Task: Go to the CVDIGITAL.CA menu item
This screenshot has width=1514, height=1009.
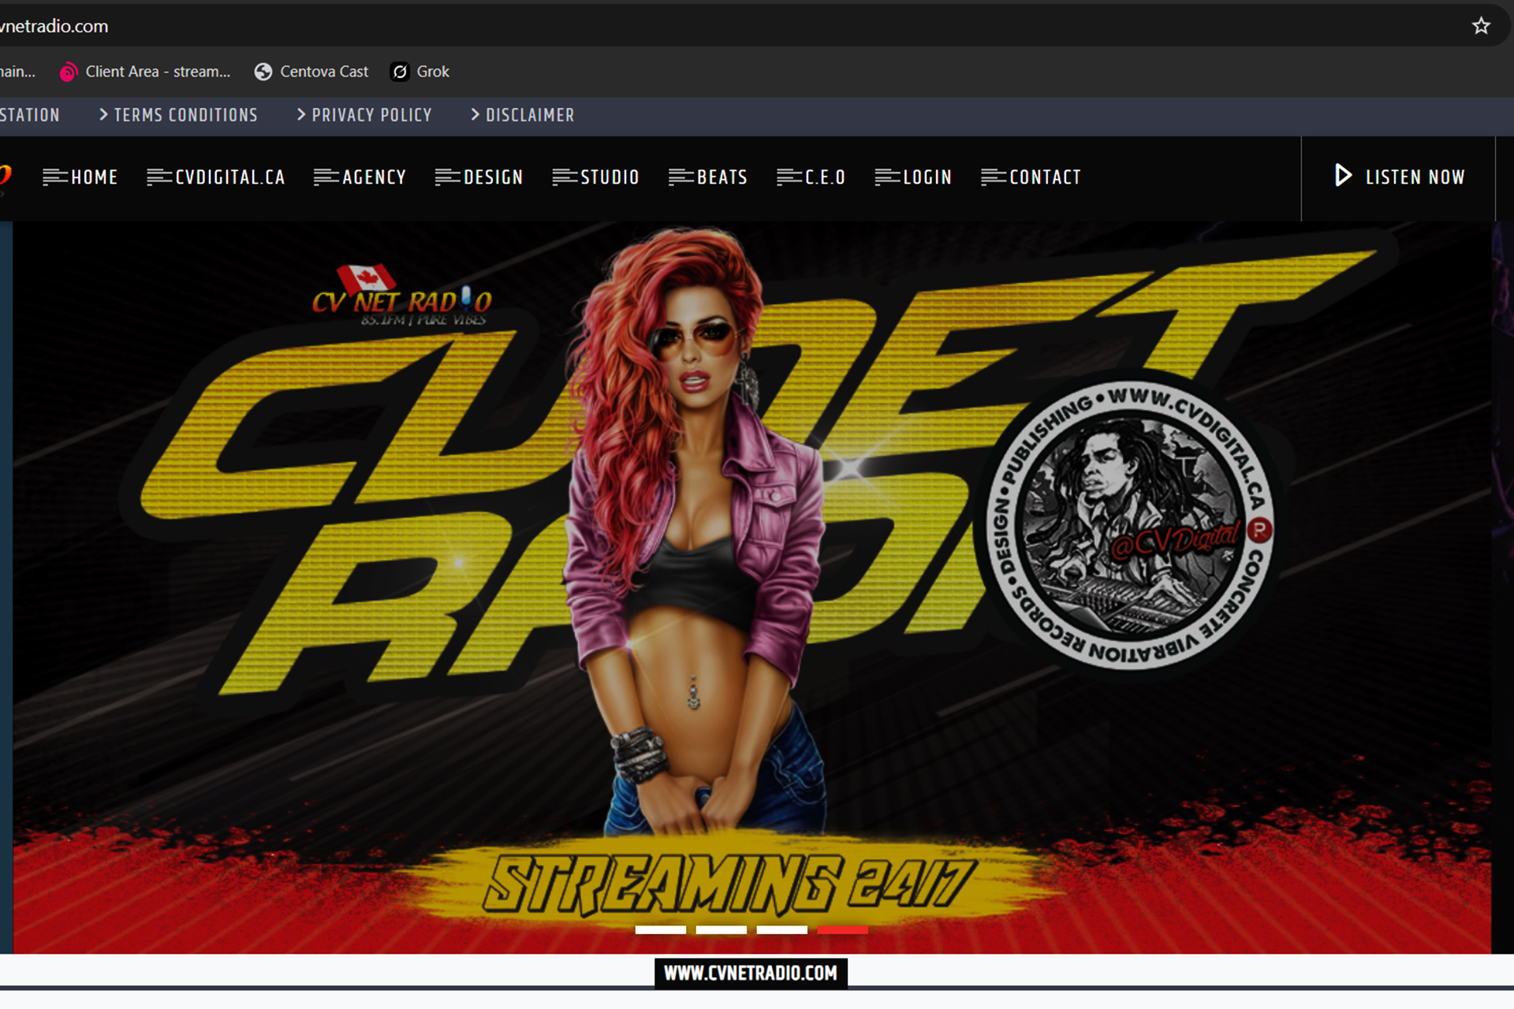Action: 230,177
